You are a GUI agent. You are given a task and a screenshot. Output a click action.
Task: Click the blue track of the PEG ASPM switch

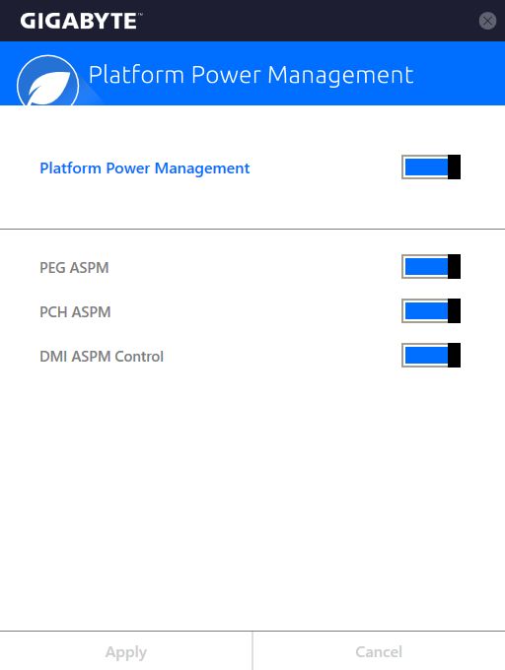pyautogui.click(x=426, y=267)
